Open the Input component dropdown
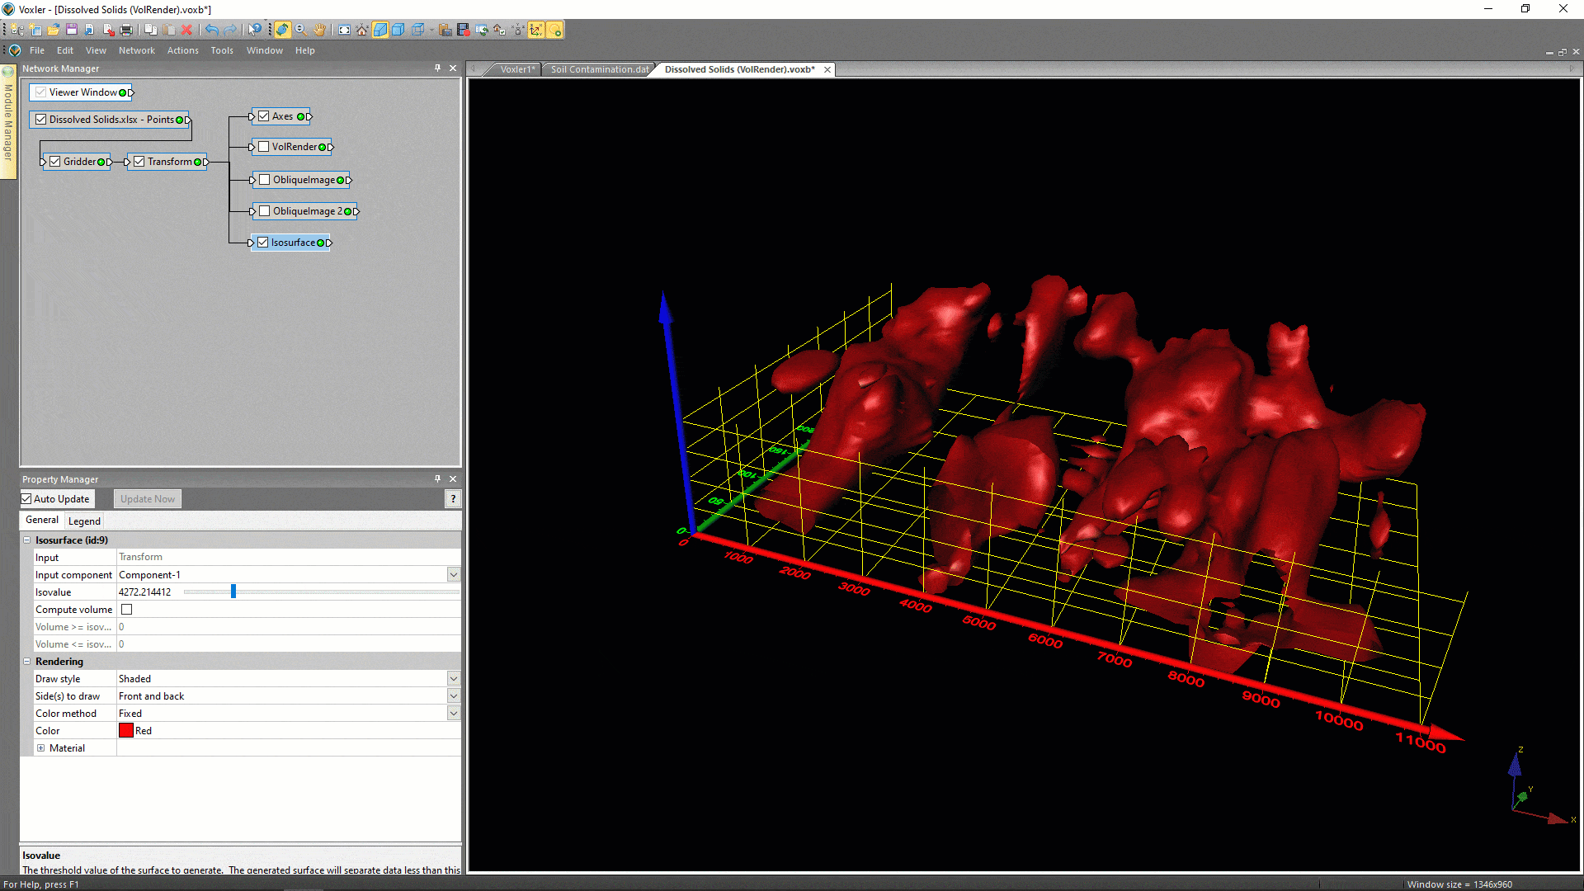1584x891 pixels. [x=453, y=574]
